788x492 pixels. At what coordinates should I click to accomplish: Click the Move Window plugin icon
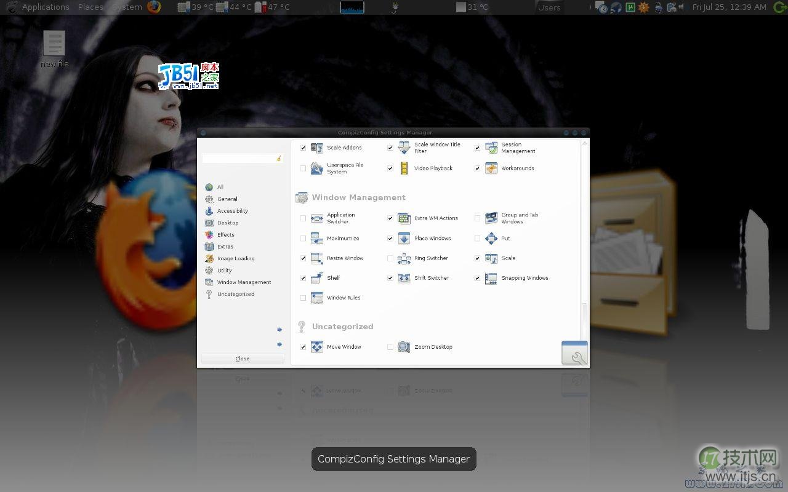click(316, 347)
